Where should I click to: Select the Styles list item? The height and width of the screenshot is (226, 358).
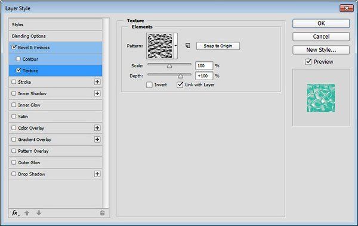[55, 24]
